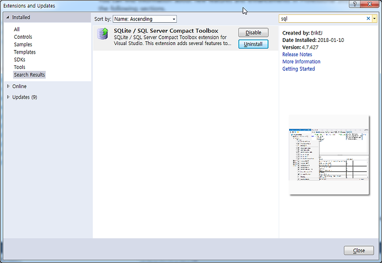
Task: Click the Date Installed: 2018-01-10 text
Action: 313,40
